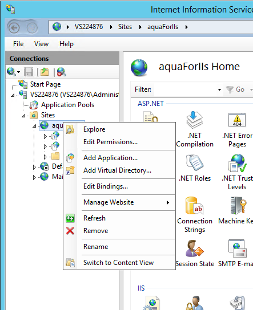Collapse the VS224876 server node

[13, 95]
